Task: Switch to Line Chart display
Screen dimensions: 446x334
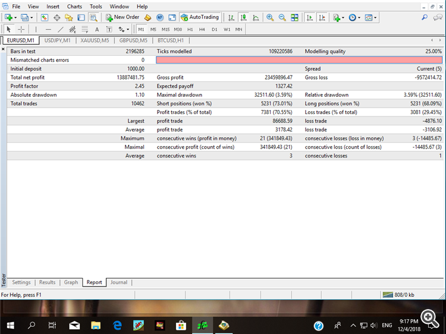Action: 256,18
